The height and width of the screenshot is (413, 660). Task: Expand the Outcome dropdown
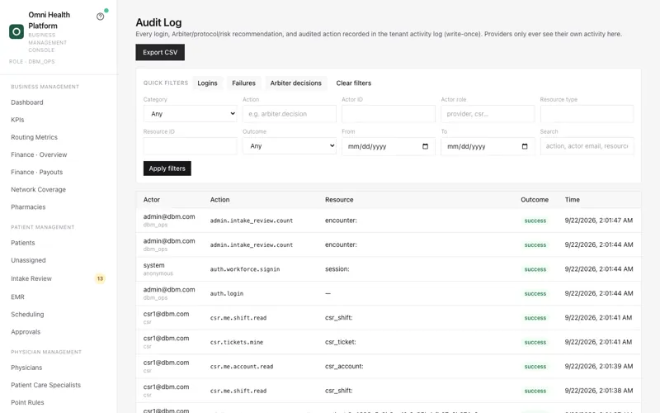pos(290,146)
